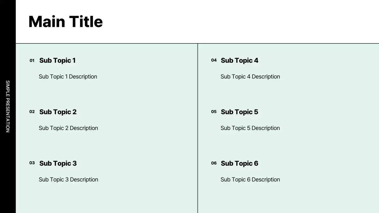This screenshot has width=379, height=213.
Task: Click the 03 number label
Action: [32, 163]
